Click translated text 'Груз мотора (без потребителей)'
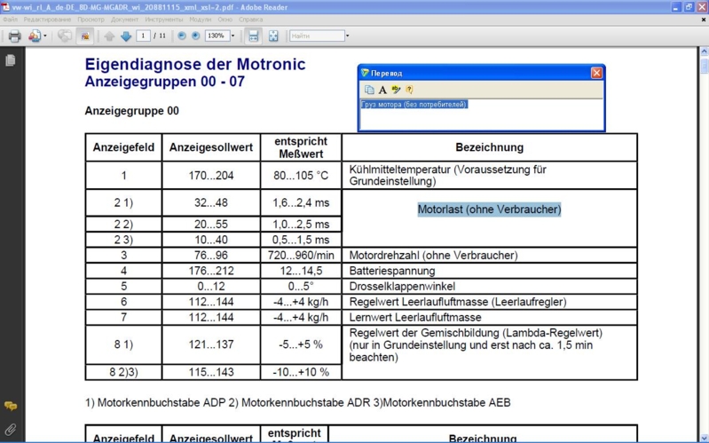 point(414,105)
